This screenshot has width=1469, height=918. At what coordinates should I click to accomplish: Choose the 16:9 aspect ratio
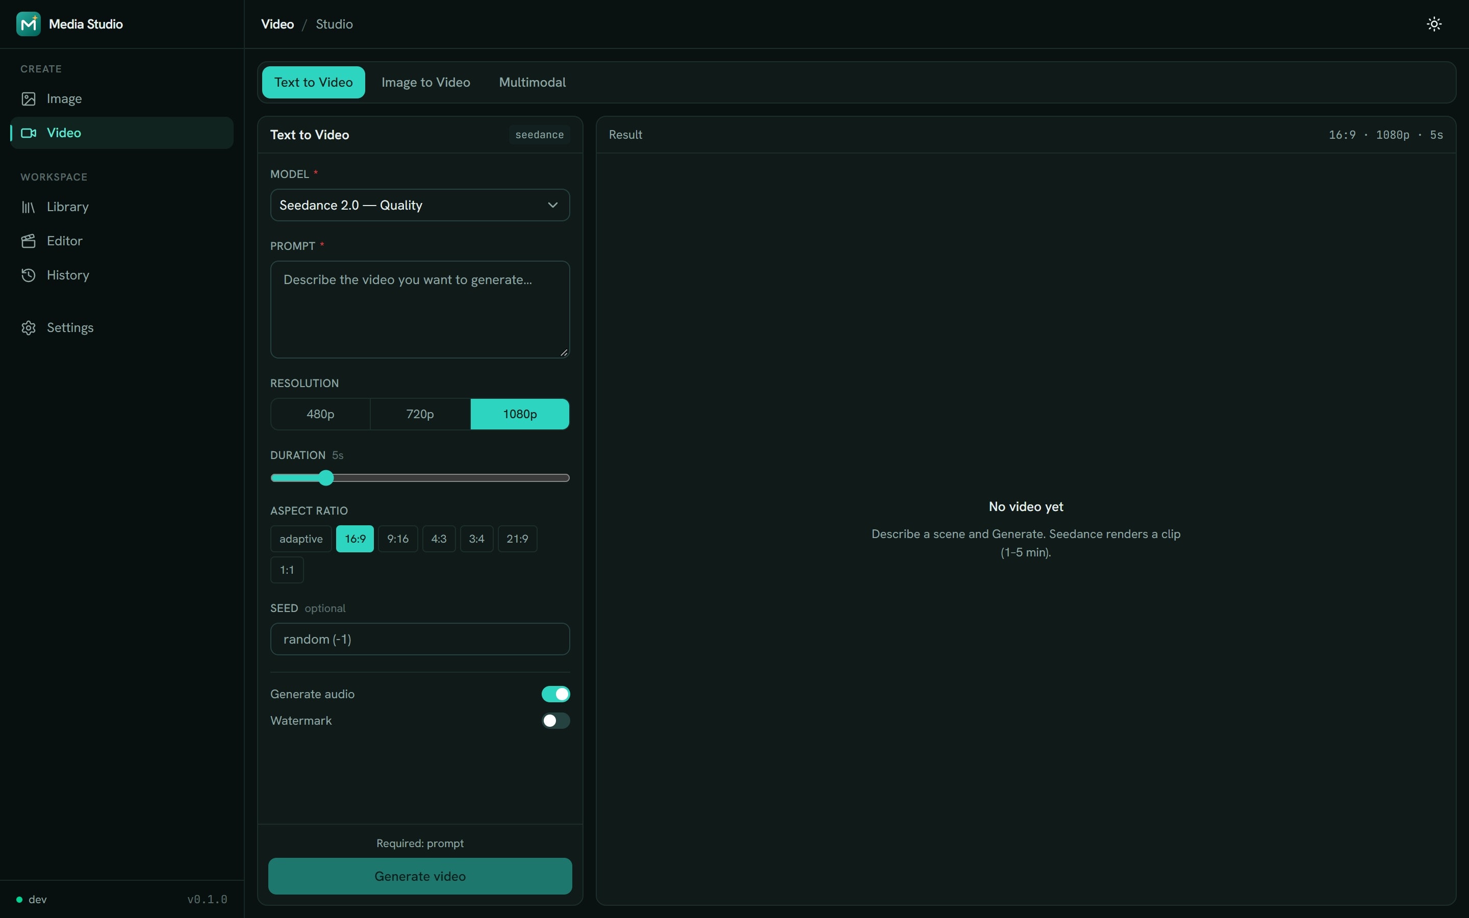tap(355, 539)
